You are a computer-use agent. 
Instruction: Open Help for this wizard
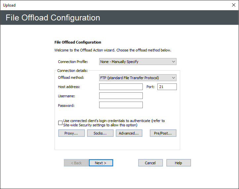179,163
